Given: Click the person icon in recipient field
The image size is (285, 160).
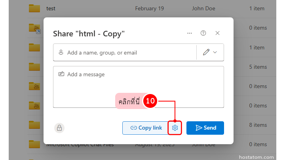Looking at the screenshot, I should (61, 52).
